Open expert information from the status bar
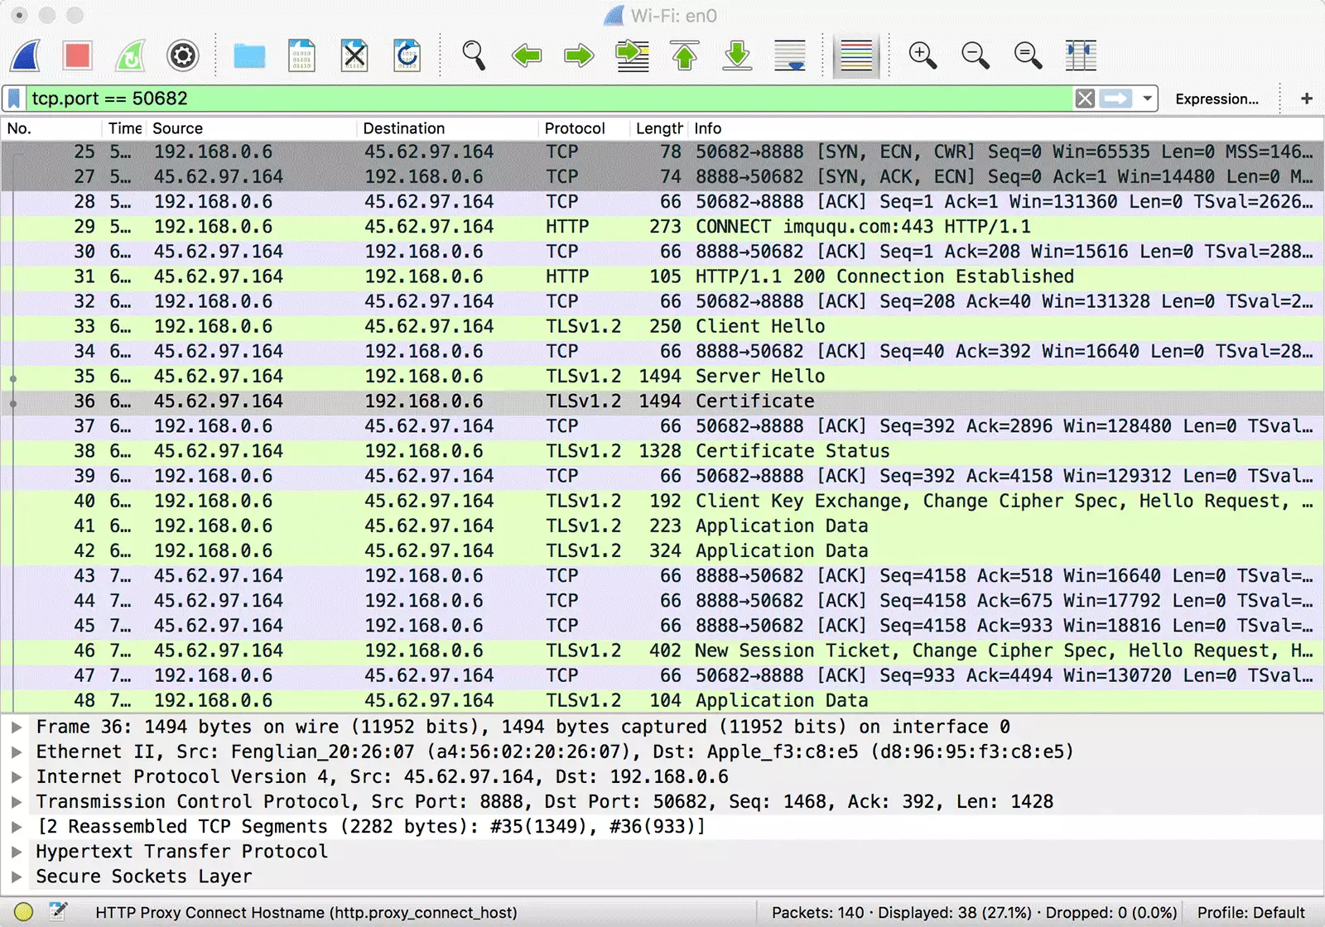 pyautogui.click(x=25, y=912)
